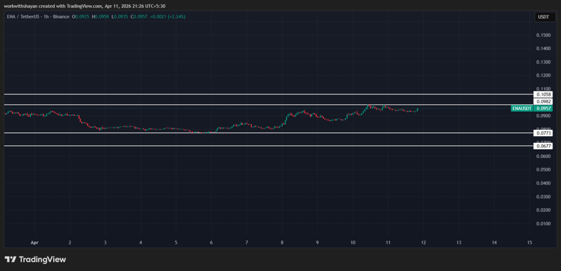Click the workwithshayan TradingView.com watermark link
This screenshot has width=561, height=271.
47,6
